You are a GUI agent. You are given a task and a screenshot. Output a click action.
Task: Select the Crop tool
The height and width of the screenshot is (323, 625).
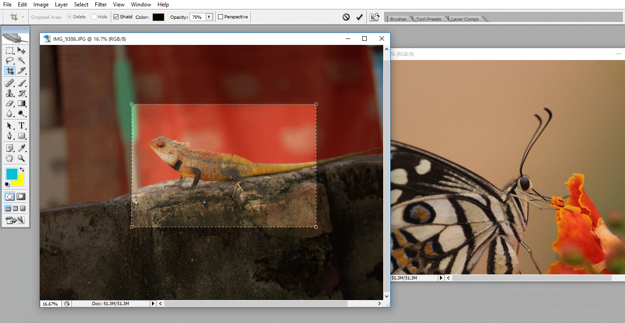9,71
